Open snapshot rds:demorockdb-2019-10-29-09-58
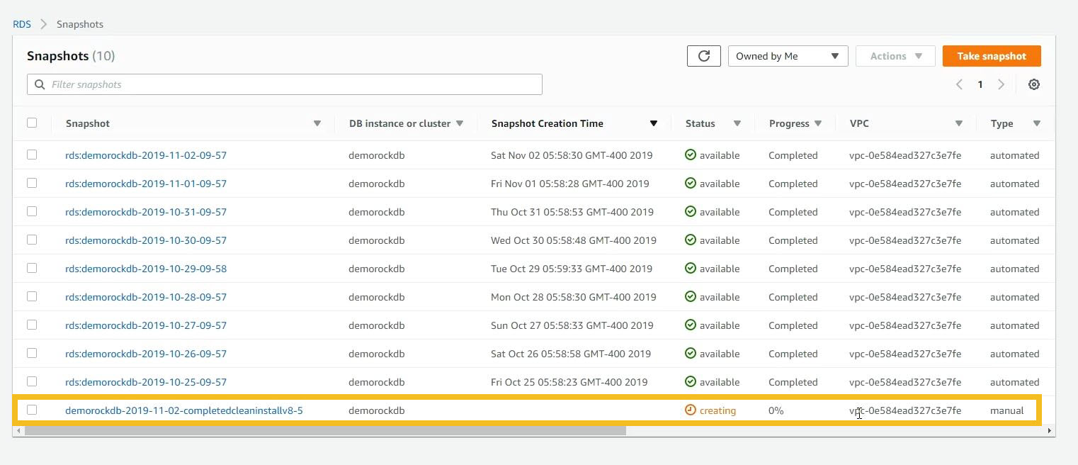 [146, 269]
